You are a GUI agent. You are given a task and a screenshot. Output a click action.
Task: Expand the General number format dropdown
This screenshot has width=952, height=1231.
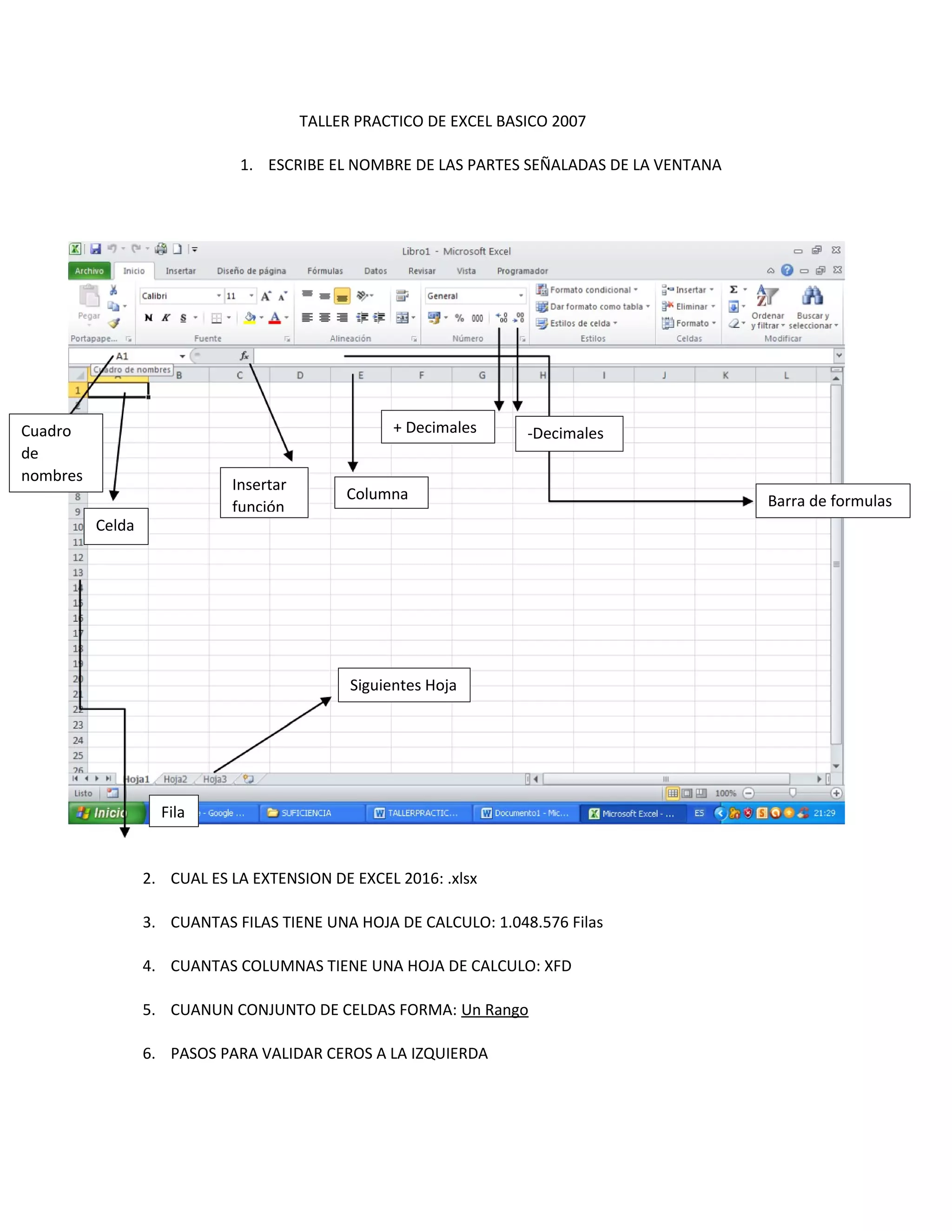(521, 296)
